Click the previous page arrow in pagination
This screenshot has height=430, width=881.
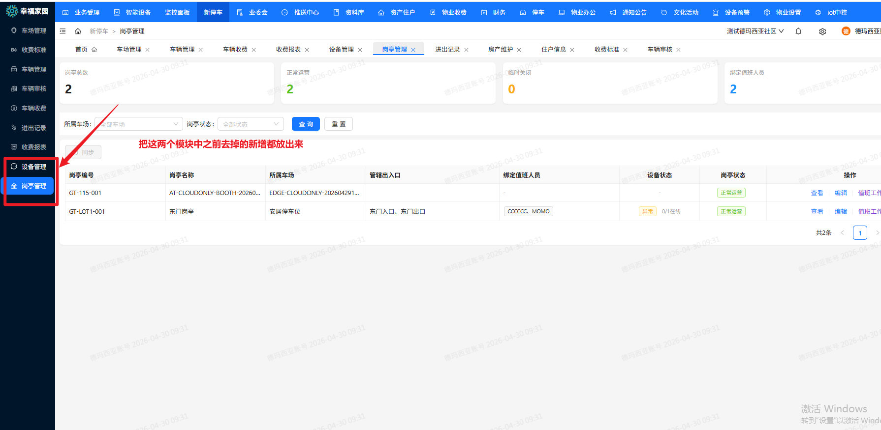pos(842,232)
